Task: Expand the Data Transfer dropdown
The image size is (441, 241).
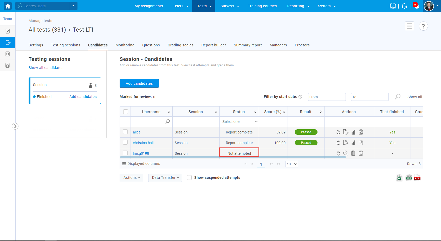Action: click(165, 178)
